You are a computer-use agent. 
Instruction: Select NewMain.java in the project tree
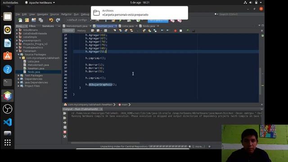36,68
